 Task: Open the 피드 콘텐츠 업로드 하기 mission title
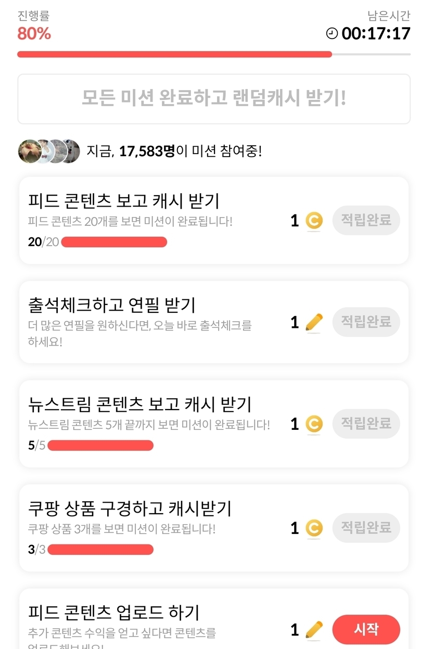[113, 612]
